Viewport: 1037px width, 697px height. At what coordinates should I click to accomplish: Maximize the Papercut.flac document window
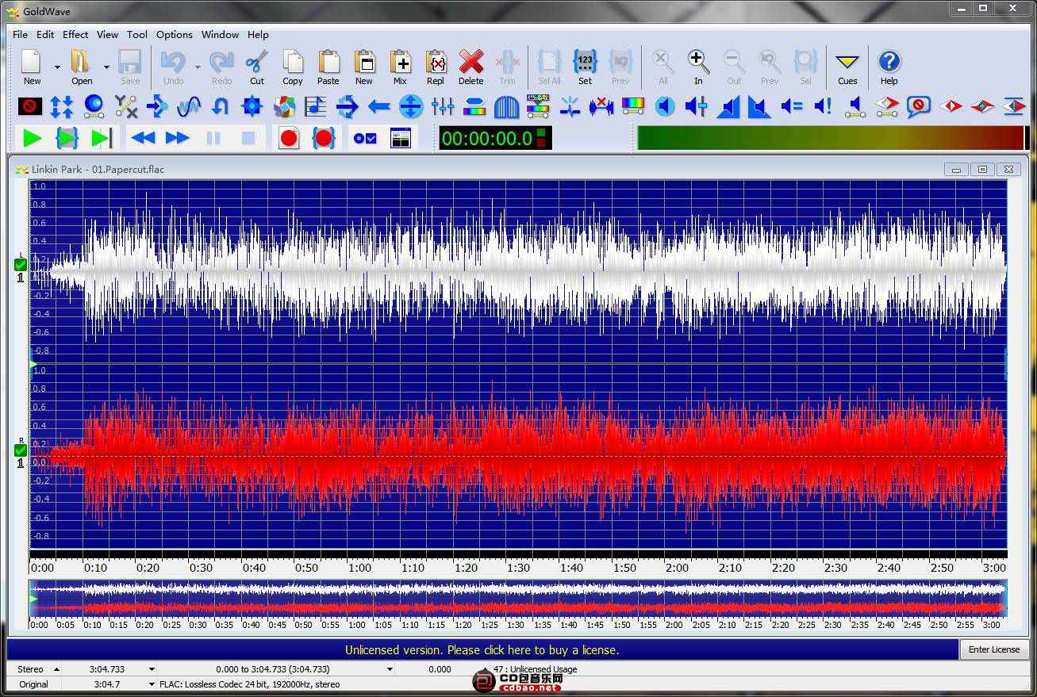coord(982,169)
